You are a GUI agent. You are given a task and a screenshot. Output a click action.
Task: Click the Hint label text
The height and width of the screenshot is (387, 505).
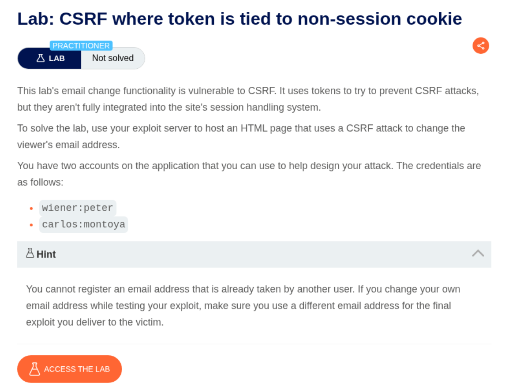[46, 254]
